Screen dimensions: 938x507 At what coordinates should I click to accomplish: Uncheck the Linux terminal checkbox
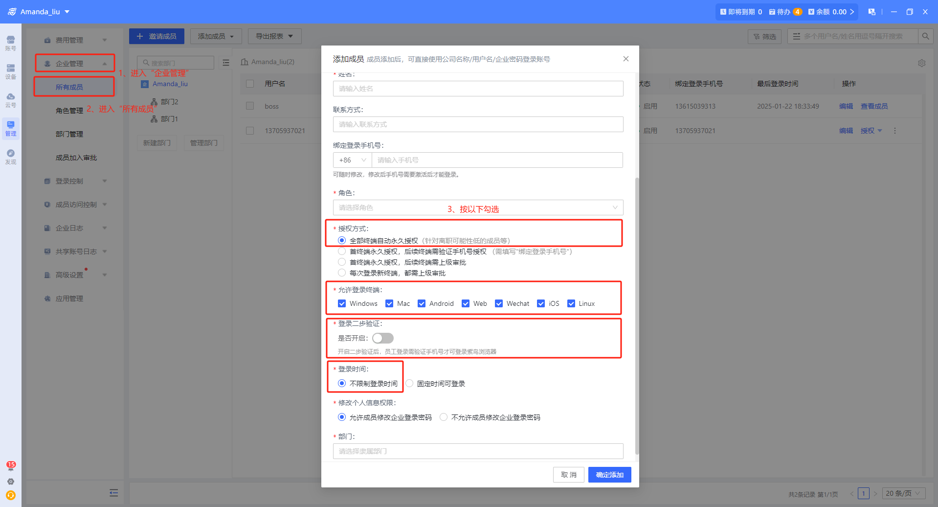tap(571, 303)
